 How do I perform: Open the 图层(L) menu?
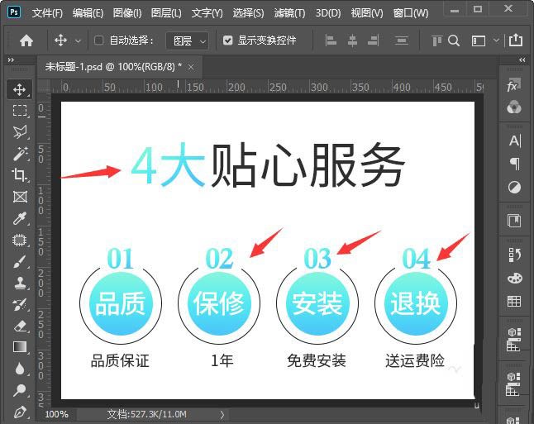click(x=167, y=13)
